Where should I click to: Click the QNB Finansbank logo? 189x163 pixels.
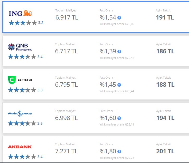coord(20,47)
